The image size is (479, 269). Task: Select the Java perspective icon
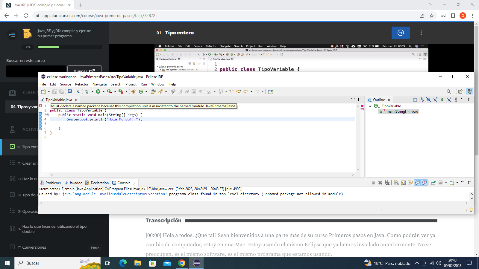pyautogui.click(x=470, y=91)
